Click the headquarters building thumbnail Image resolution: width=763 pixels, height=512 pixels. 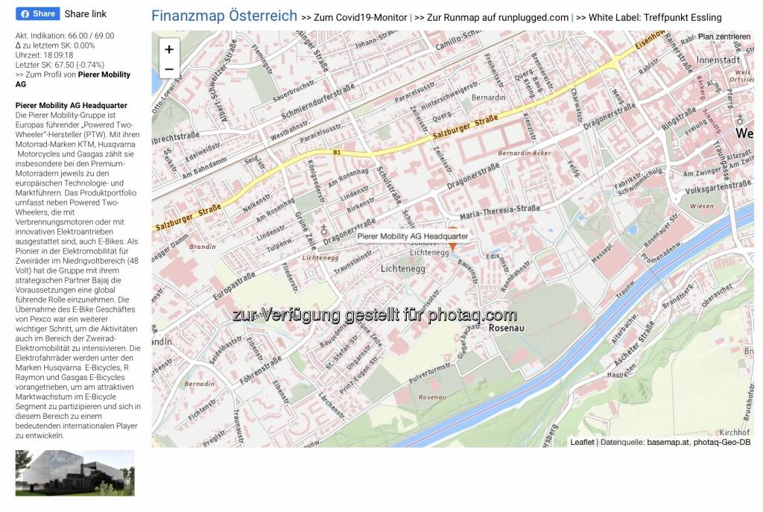pyautogui.click(x=75, y=473)
